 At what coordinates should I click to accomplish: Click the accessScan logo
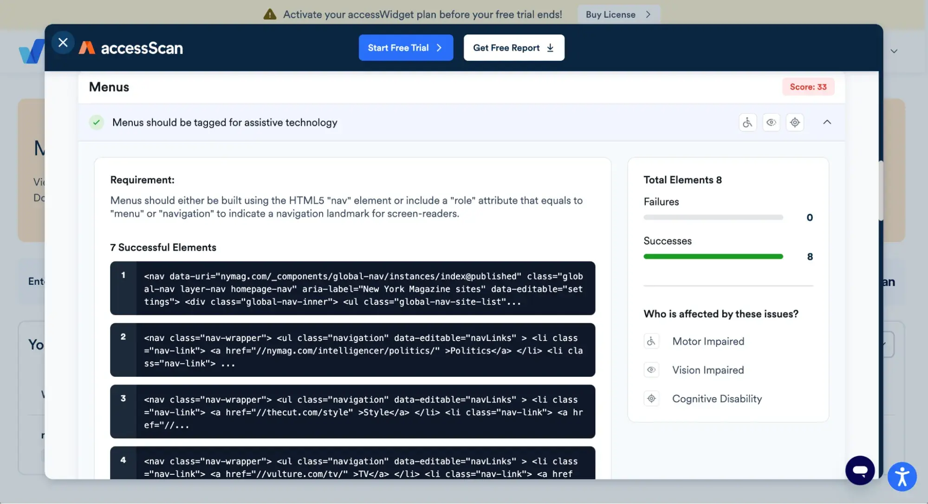coord(130,48)
